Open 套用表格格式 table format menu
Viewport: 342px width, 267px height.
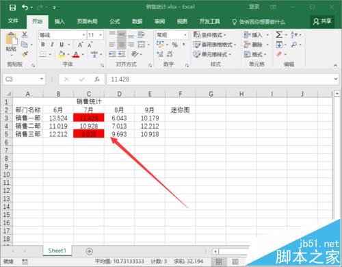click(x=215, y=44)
